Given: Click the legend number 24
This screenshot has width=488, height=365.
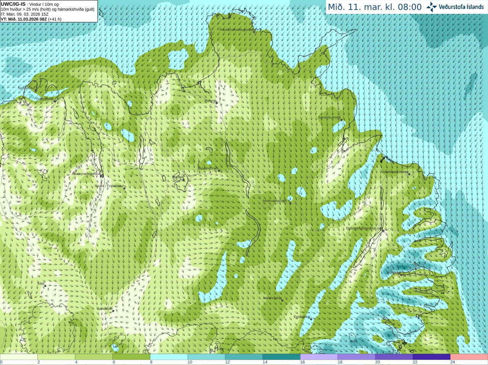Looking at the screenshot, I should pyautogui.click(x=453, y=362).
